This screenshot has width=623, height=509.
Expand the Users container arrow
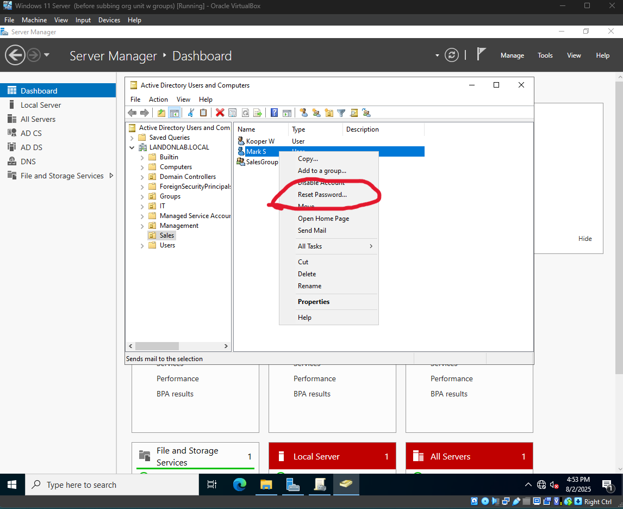coord(142,246)
